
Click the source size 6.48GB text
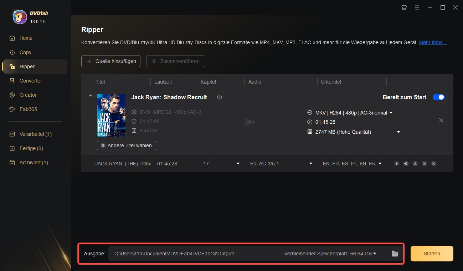pos(148,131)
